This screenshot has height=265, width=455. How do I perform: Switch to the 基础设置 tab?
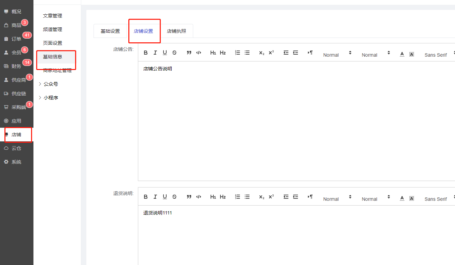[110, 31]
